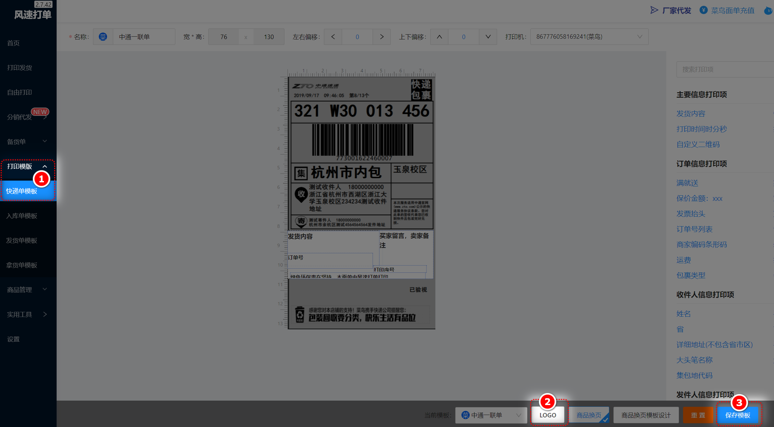Viewport: 774px width, 427px height.
Task: Open the 当前模板 中通一联单 dropdown
Action: [x=491, y=415]
